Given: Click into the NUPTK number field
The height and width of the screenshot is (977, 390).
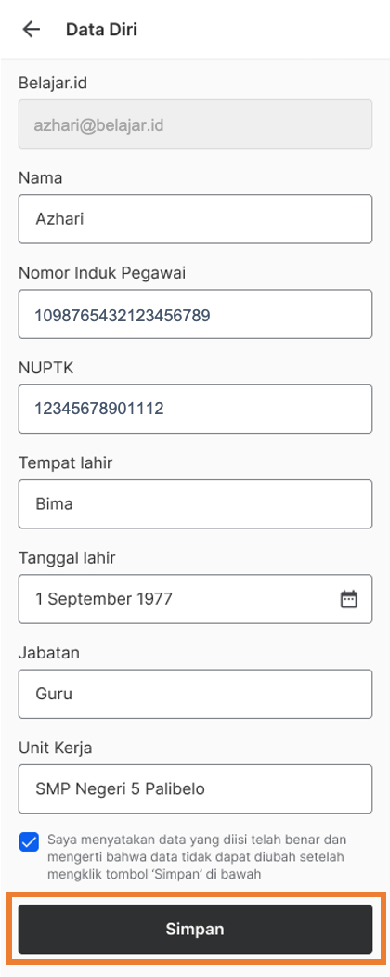Looking at the screenshot, I should (x=195, y=409).
